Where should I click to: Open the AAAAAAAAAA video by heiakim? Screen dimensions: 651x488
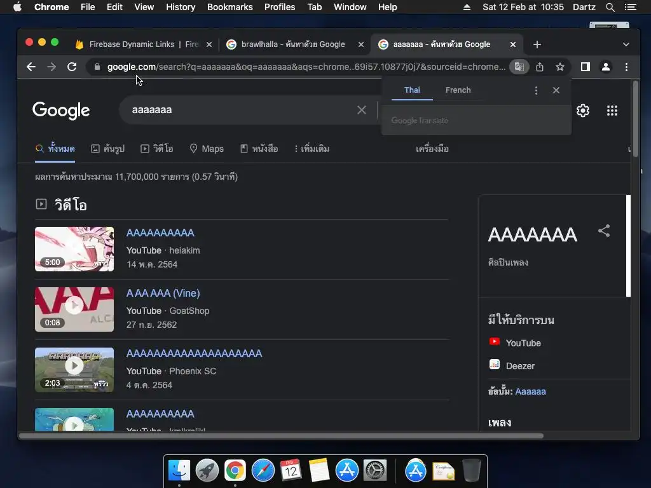160,233
